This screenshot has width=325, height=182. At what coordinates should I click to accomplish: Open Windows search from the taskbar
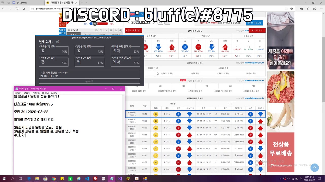[12, 179]
